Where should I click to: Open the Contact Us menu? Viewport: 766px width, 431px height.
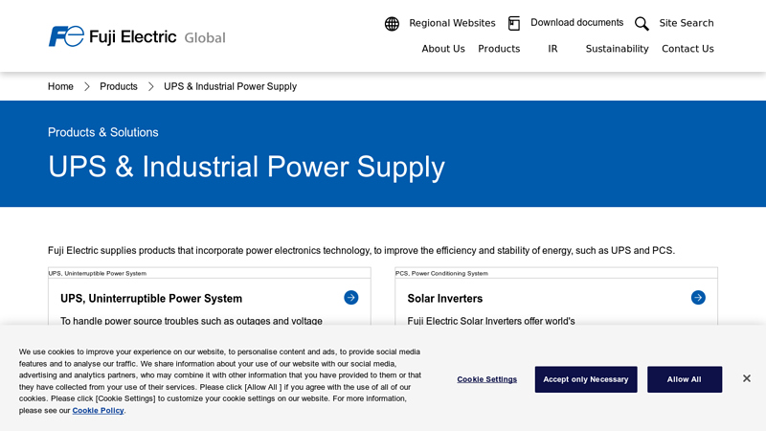click(x=687, y=49)
